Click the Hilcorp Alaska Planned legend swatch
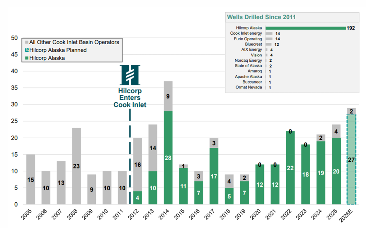The image size is (366, 228). tap(27, 50)
